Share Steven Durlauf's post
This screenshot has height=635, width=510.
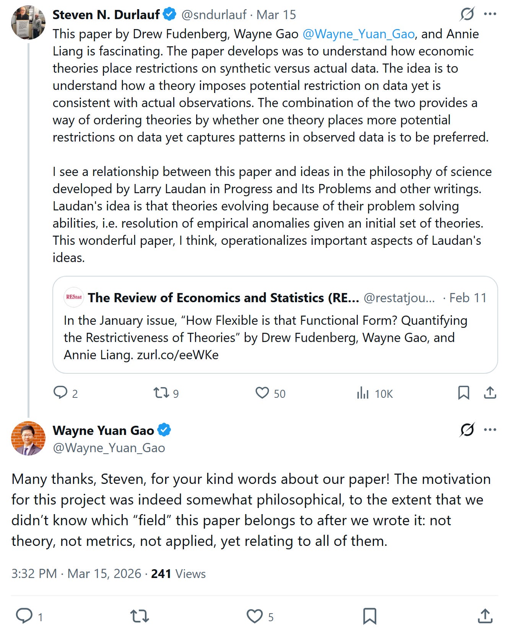tap(490, 393)
